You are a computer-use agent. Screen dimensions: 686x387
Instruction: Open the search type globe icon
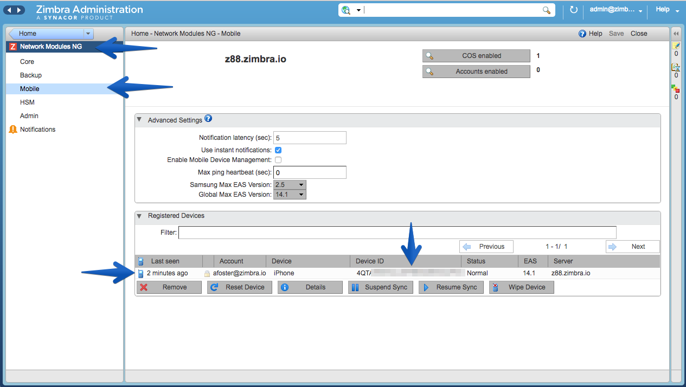point(346,10)
